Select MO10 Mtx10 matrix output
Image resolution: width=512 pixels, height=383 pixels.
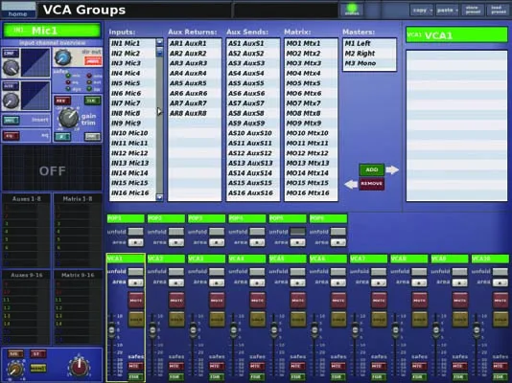click(x=311, y=133)
